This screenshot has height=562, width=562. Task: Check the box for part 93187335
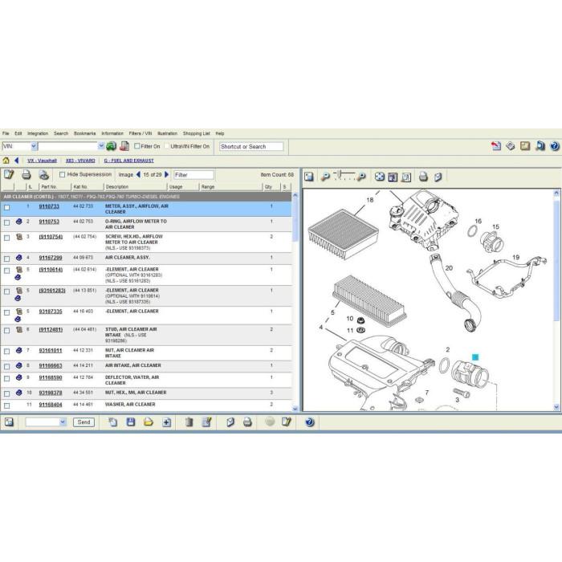6,312
